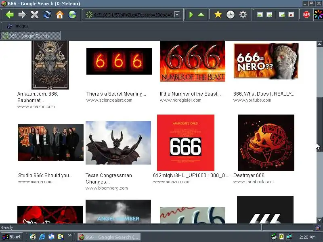This screenshot has width=323, height=242.
Task: Click the folder search quick launch icon
Action: (x=61, y=237)
